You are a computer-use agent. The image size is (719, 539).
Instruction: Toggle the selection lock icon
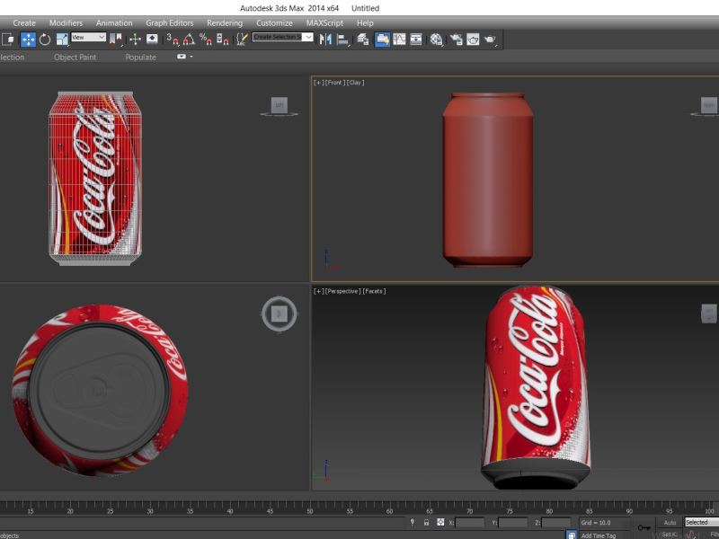[426, 522]
